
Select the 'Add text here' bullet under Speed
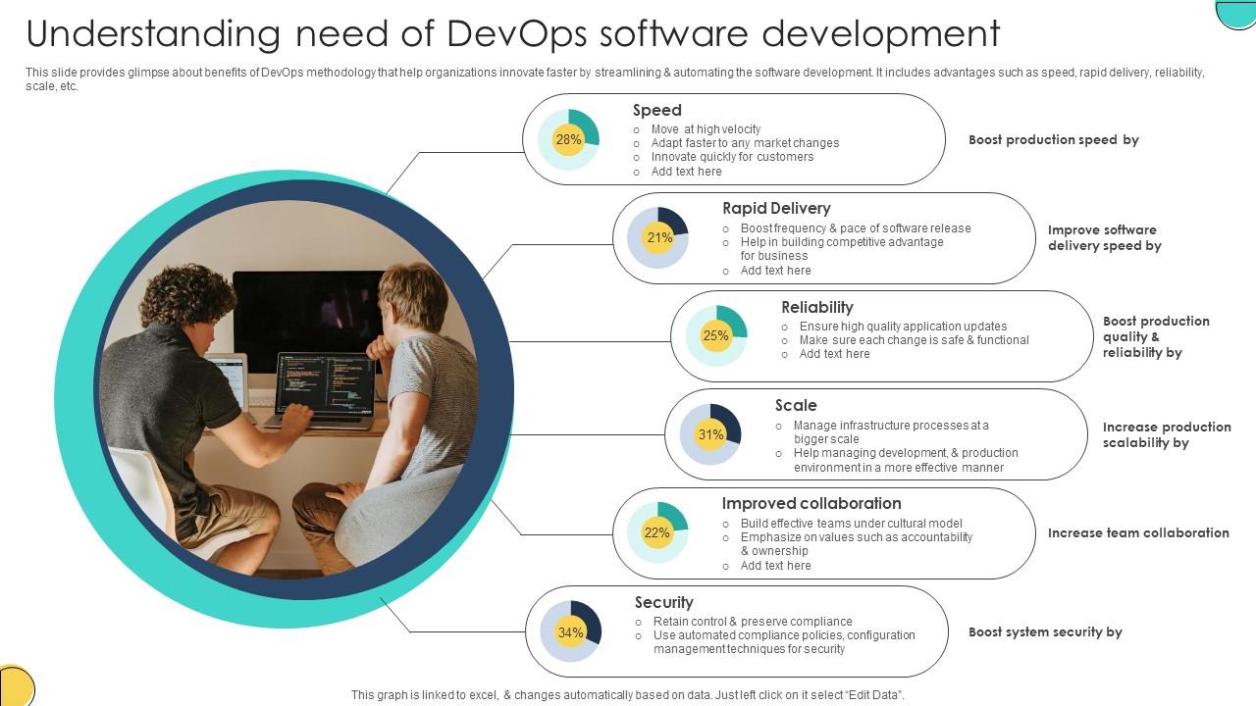(687, 171)
